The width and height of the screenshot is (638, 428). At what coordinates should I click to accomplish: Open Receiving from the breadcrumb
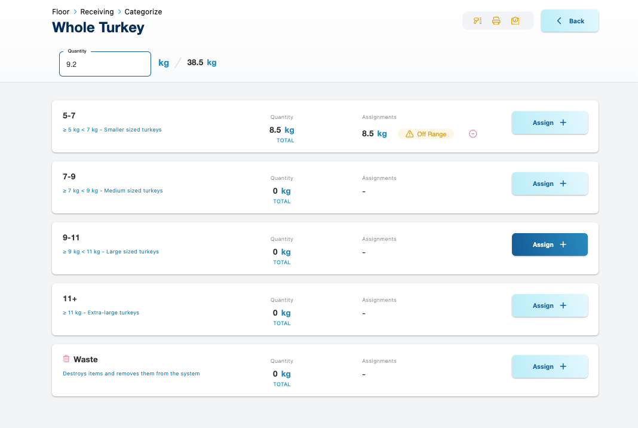(97, 12)
